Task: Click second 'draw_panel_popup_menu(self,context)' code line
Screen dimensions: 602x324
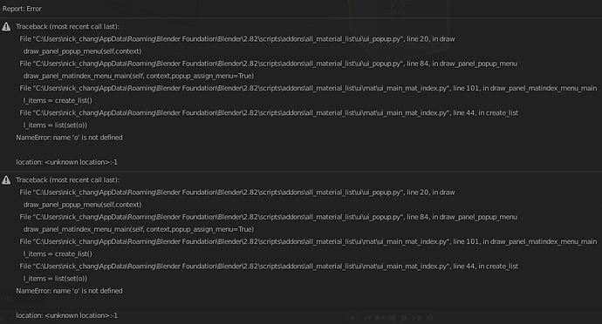Action: [x=83, y=205]
